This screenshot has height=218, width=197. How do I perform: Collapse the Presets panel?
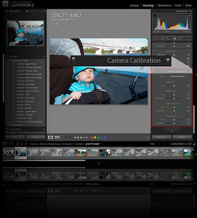[7, 56]
